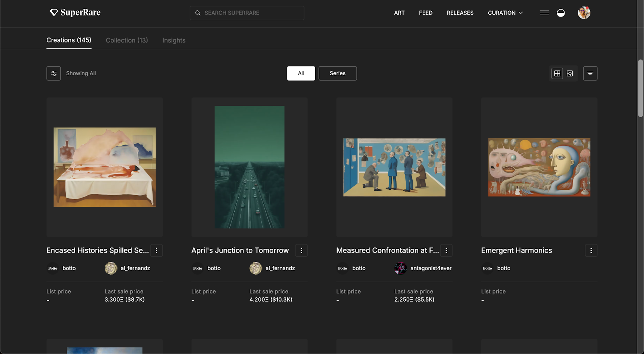Click Botto avatar under Measured Confrontation
The height and width of the screenshot is (354, 644).
(x=343, y=268)
